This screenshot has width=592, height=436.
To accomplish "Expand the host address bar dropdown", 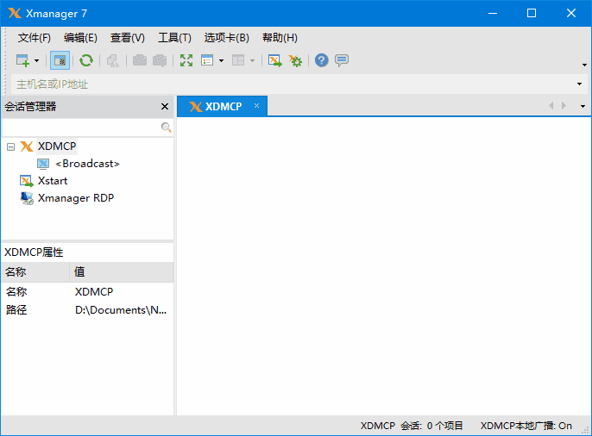I will coord(580,84).
